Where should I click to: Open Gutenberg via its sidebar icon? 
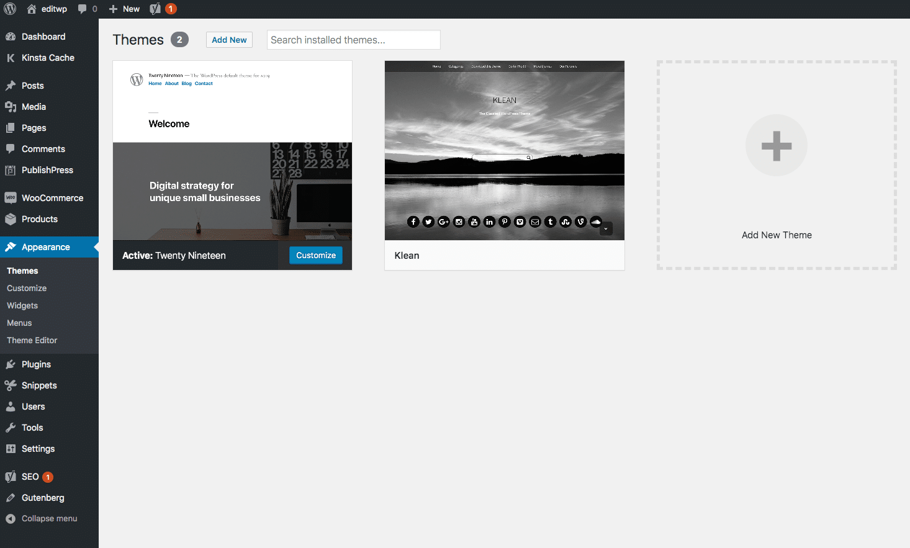[x=12, y=497]
